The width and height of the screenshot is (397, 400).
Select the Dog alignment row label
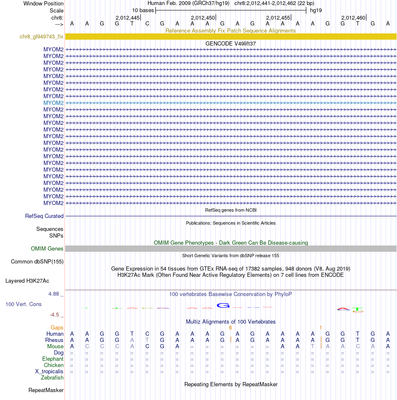[x=59, y=352]
